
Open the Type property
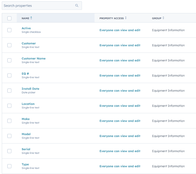[25, 164]
